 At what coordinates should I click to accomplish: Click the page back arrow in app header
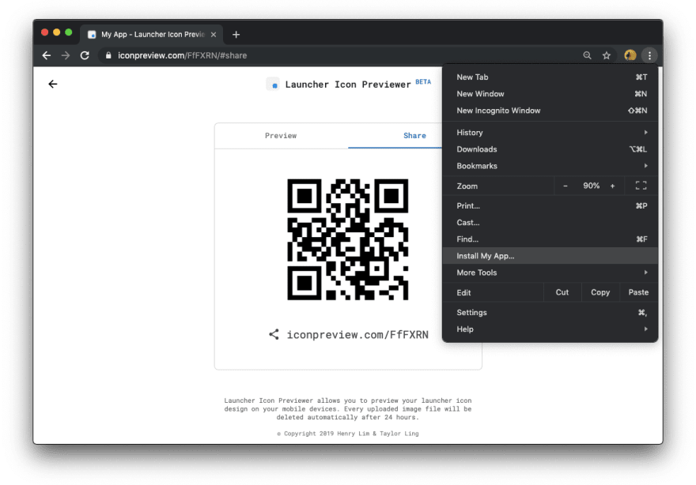click(53, 85)
